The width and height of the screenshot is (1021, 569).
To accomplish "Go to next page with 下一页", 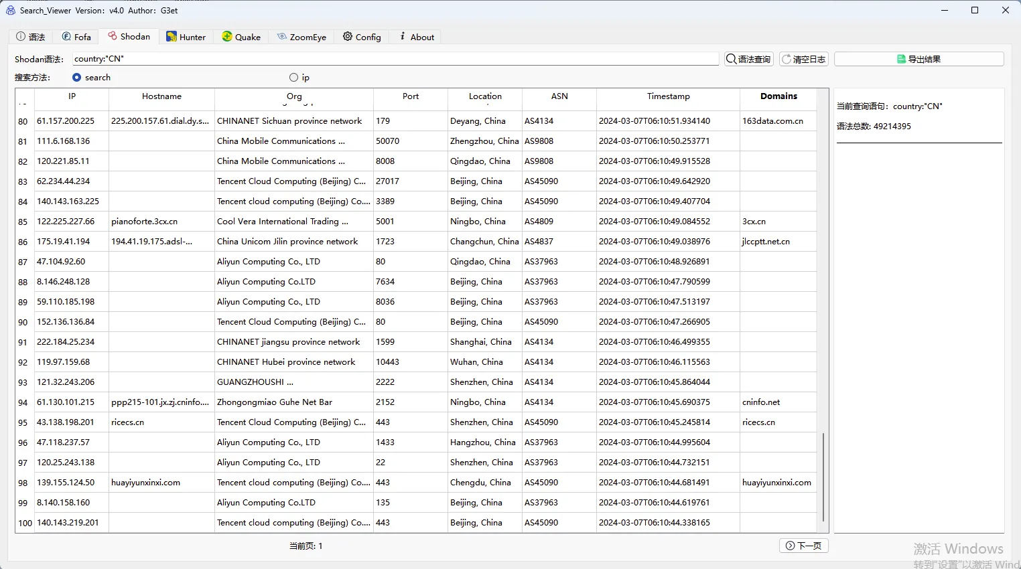I will [x=804, y=546].
